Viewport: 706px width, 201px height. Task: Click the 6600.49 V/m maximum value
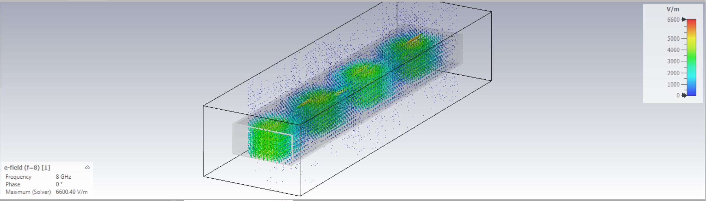[x=72, y=192]
